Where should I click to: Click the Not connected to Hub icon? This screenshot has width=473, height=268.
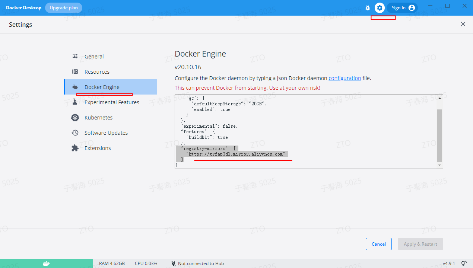coord(173,264)
